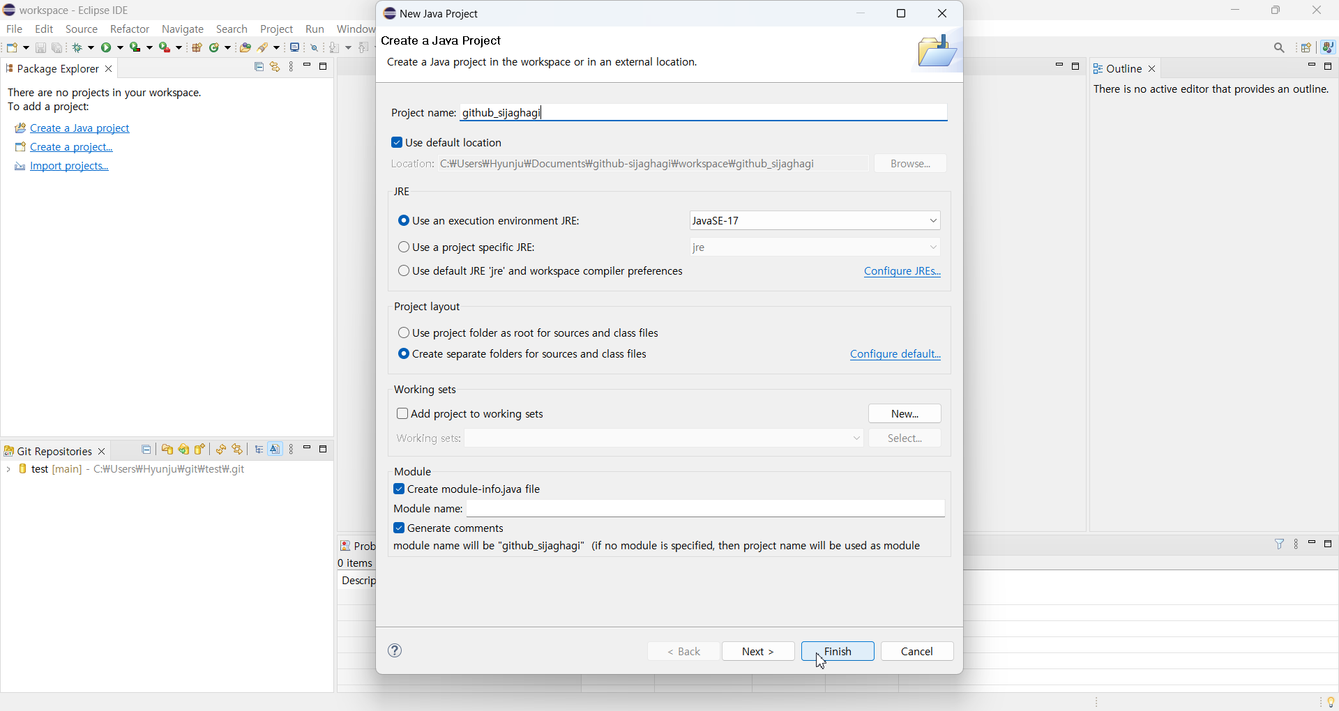1339x711 pixels.
Task: Open the Edit menu
Action: tap(44, 29)
